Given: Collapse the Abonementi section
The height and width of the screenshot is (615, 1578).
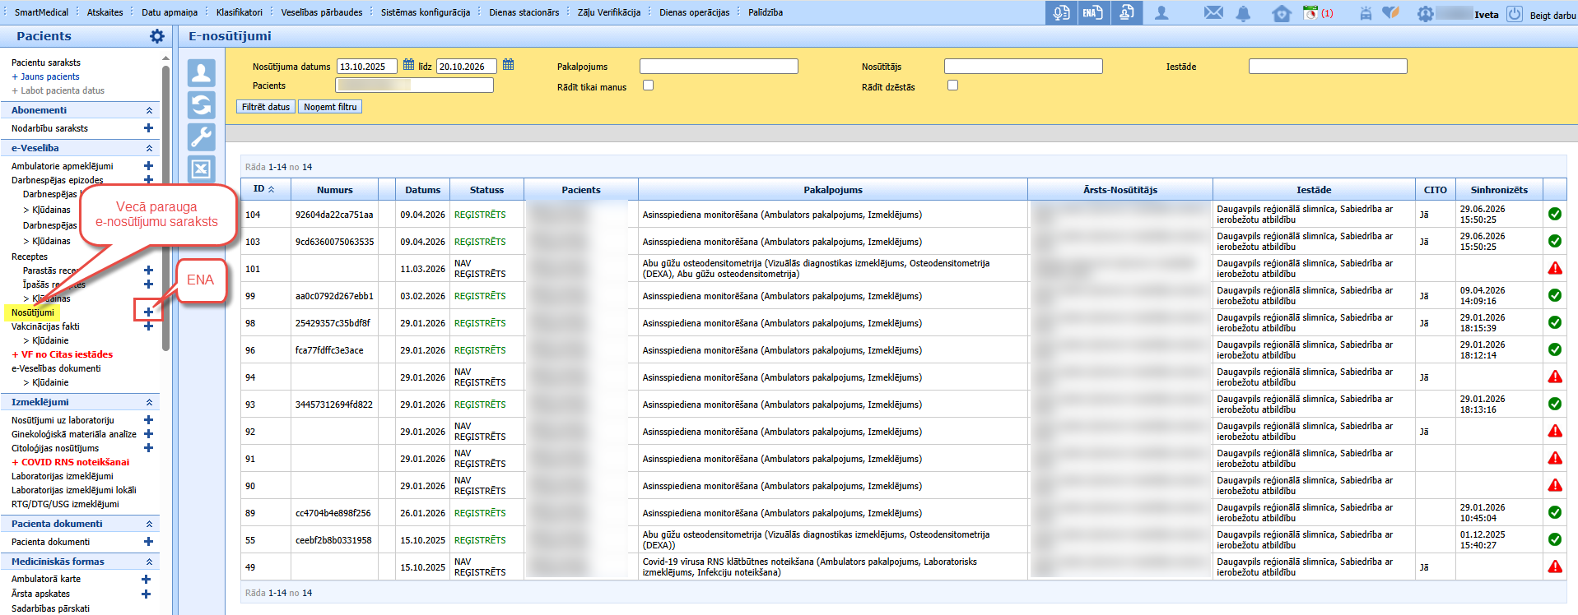Looking at the screenshot, I should [149, 110].
